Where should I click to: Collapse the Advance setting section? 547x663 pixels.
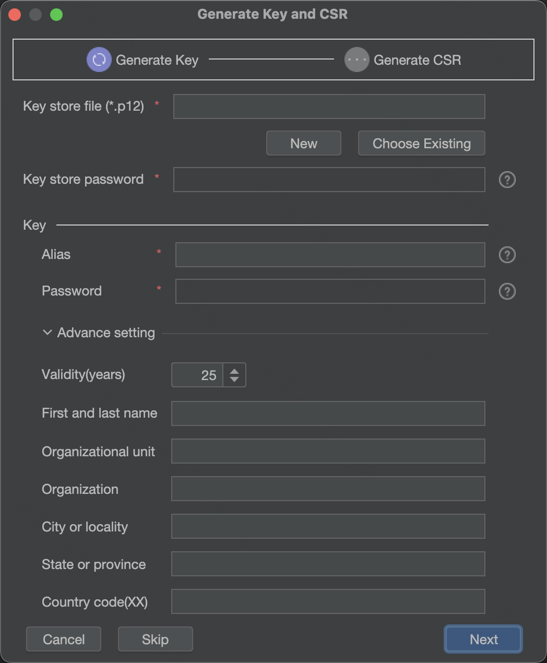(47, 333)
